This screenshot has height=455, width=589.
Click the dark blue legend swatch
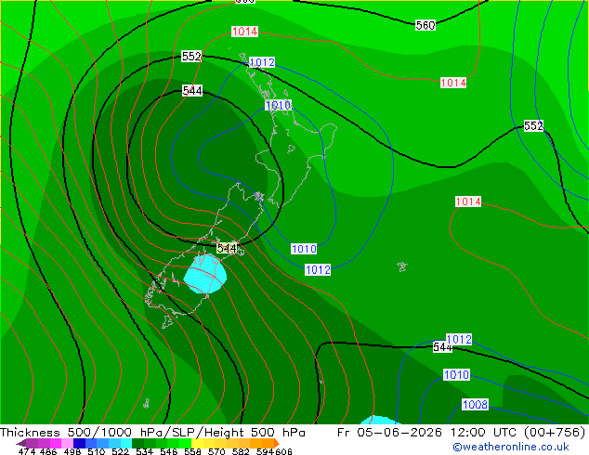click(79, 443)
